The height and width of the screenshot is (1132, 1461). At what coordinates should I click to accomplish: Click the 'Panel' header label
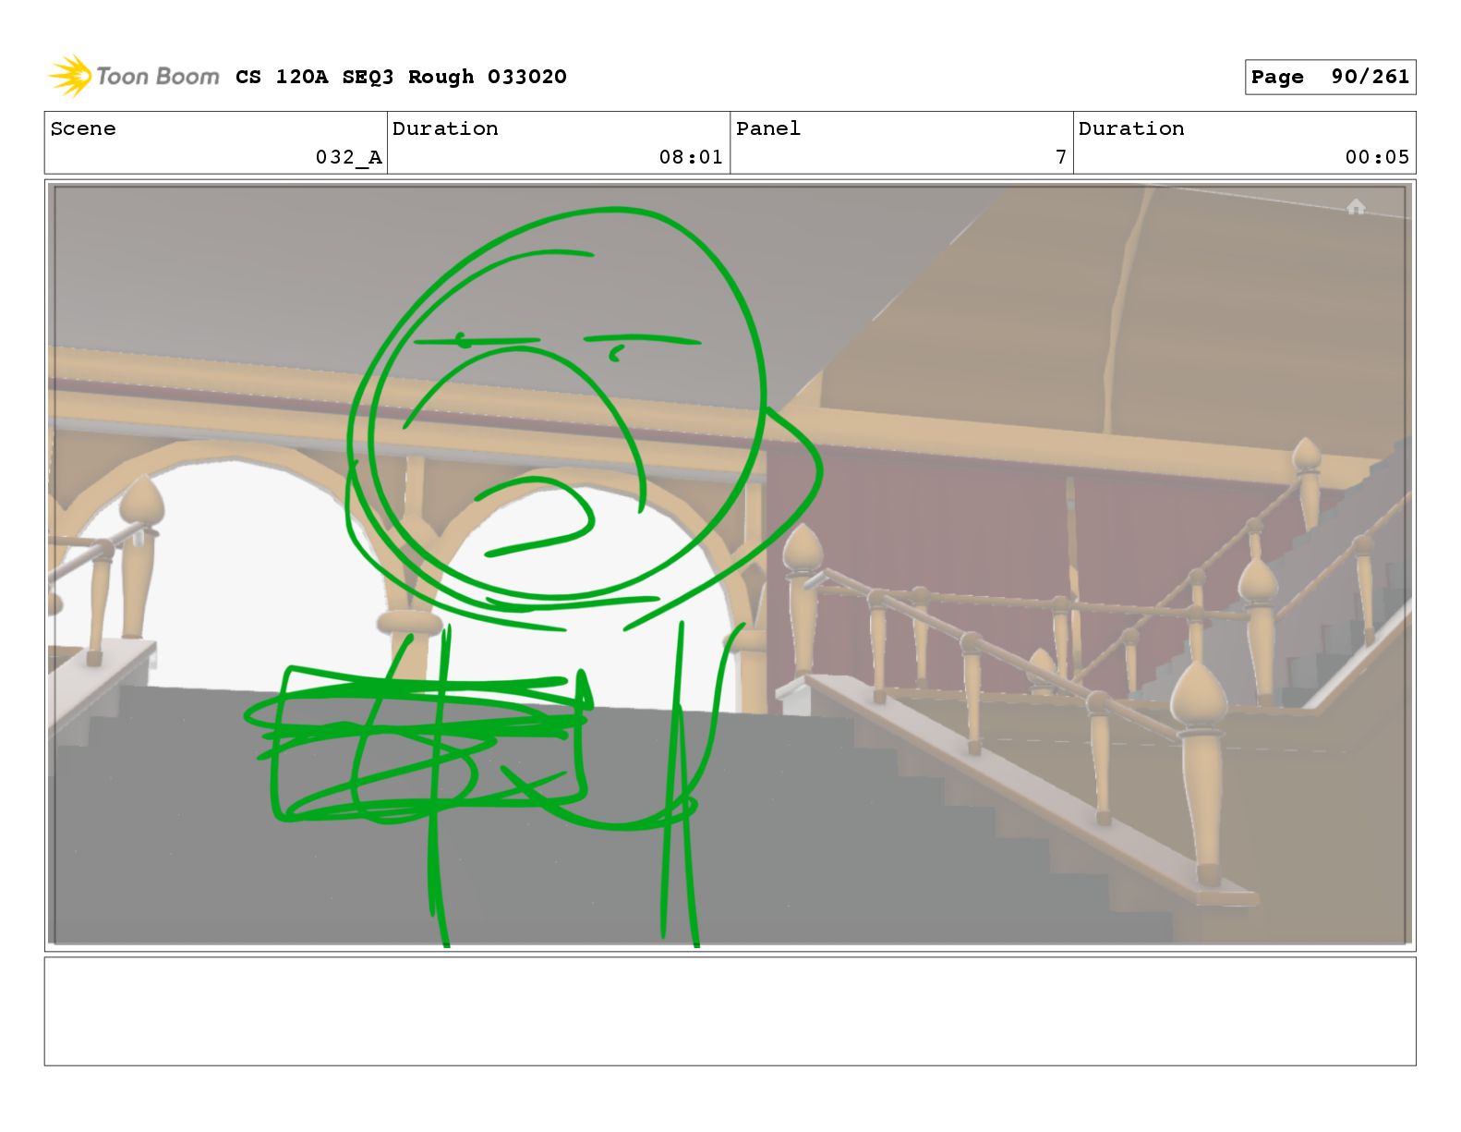point(767,128)
